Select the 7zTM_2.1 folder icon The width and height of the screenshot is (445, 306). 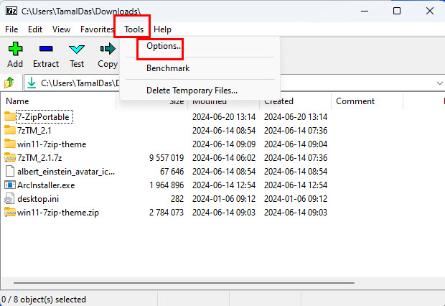coord(9,130)
